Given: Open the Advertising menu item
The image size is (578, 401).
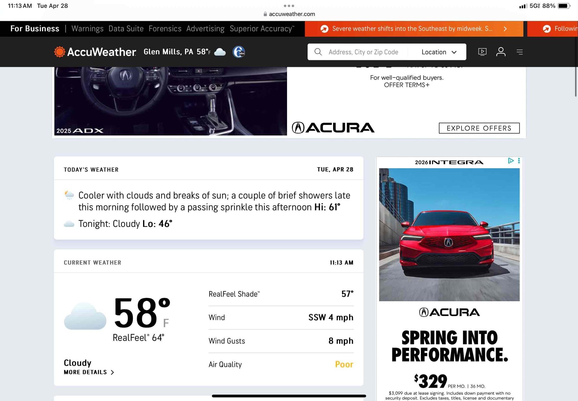Looking at the screenshot, I should (205, 29).
